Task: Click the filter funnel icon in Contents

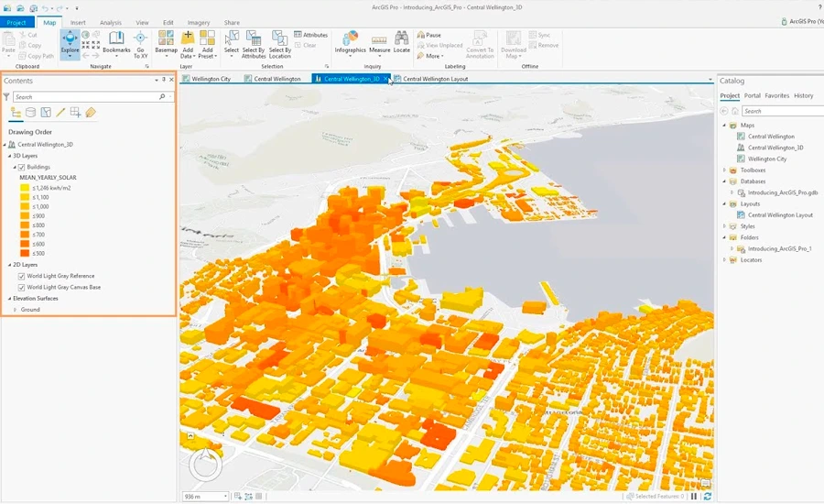Action: [x=6, y=97]
